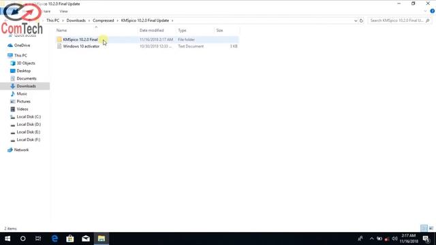Open Music folder in sidebar
This screenshot has width=436, height=245.
click(22, 94)
